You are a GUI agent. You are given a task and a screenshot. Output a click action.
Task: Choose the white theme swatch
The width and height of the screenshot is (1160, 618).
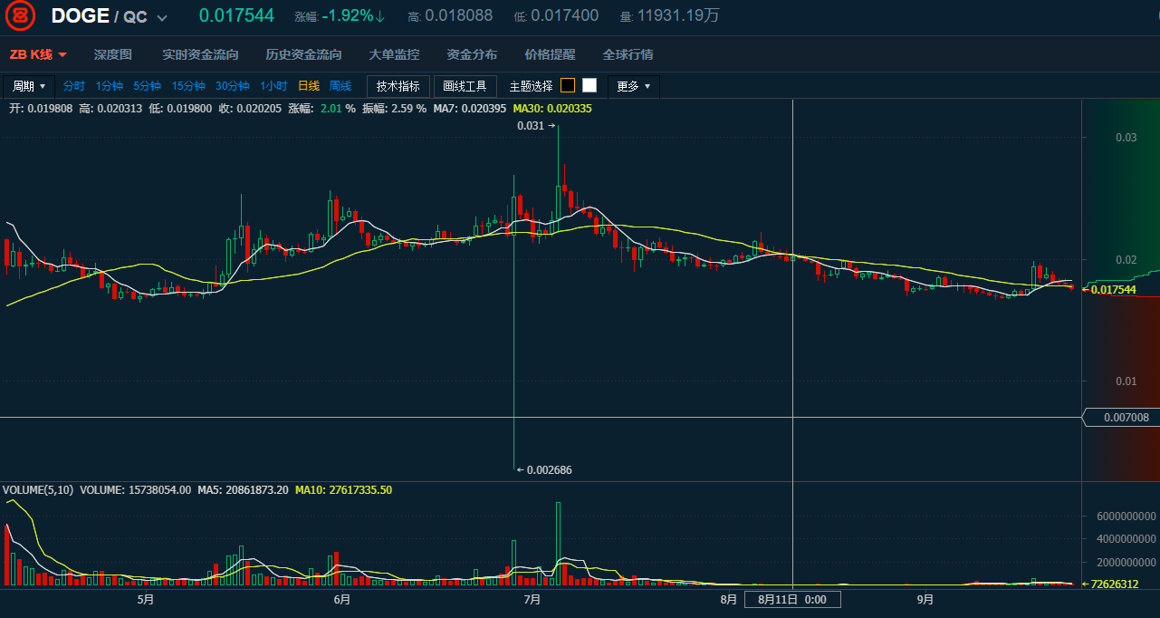click(590, 85)
